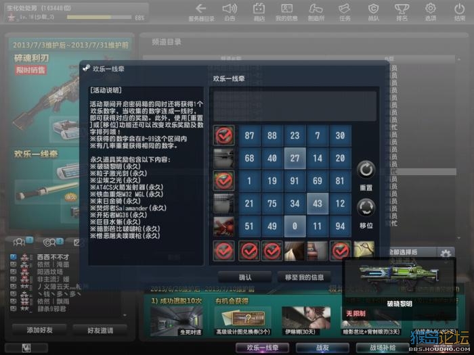Click the 高级设计图兑换券(3个) reward thumbnail
474x355 pixels.
coord(242,321)
